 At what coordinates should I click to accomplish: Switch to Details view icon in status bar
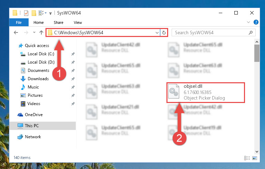[x=247, y=158]
